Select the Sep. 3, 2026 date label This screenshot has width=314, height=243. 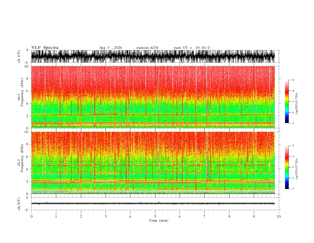point(111,48)
